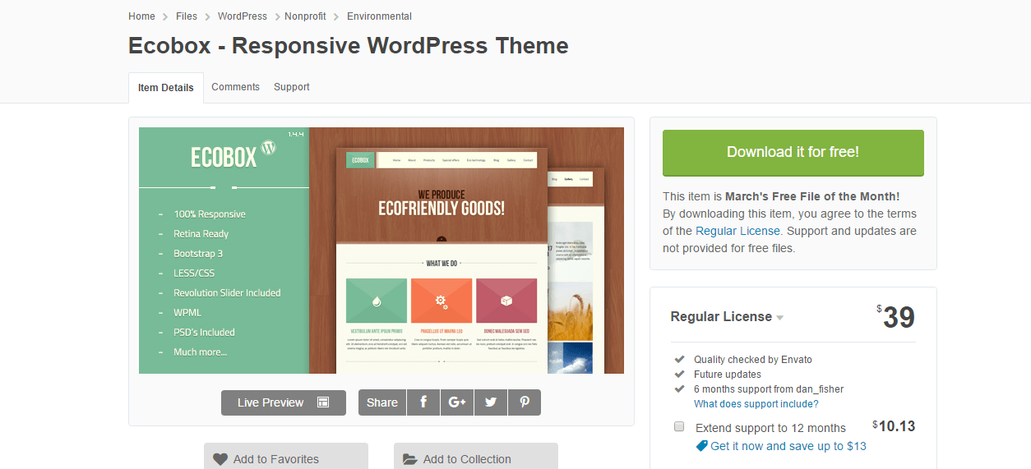This screenshot has height=469, width=1031.
Task: Click the Share button label
Action: pyautogui.click(x=382, y=402)
